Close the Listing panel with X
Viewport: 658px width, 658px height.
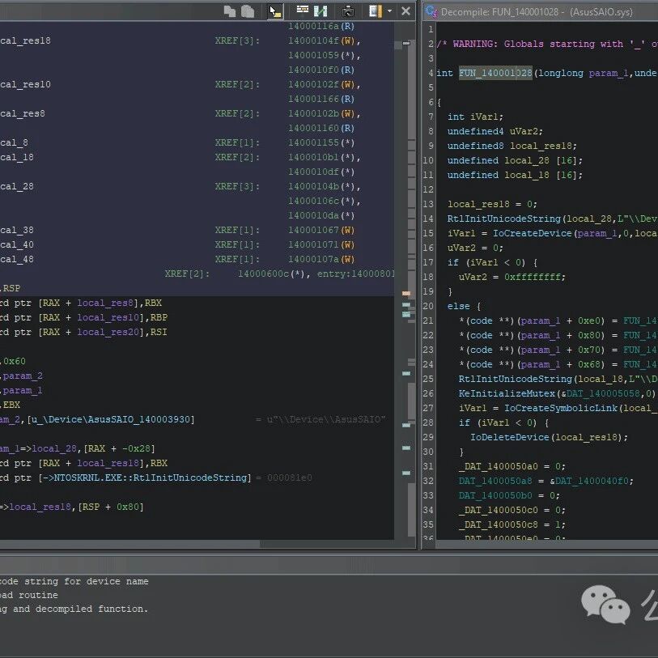(x=405, y=11)
